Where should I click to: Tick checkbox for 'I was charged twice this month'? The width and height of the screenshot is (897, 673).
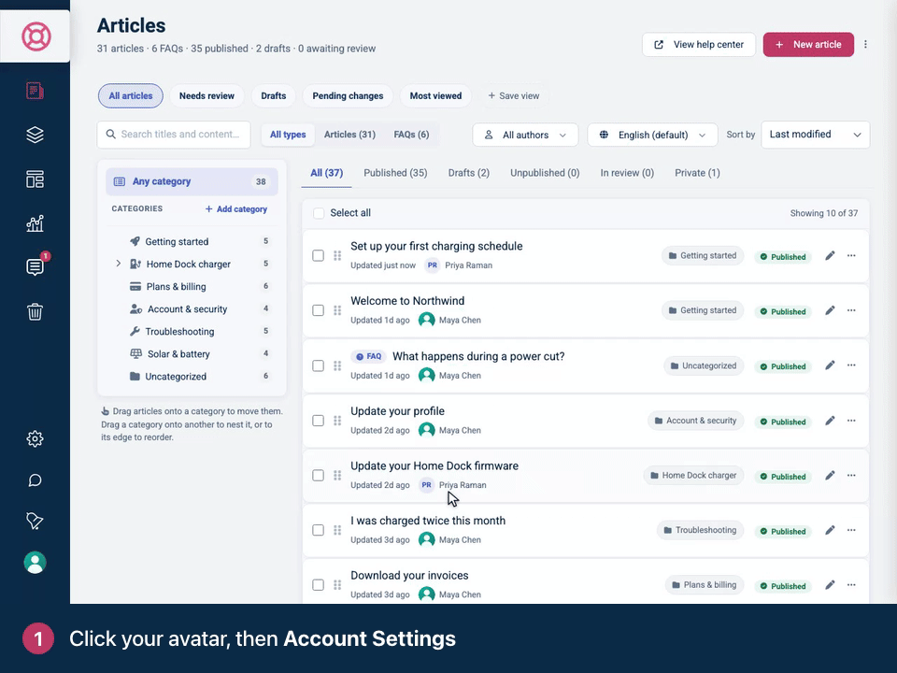click(318, 531)
